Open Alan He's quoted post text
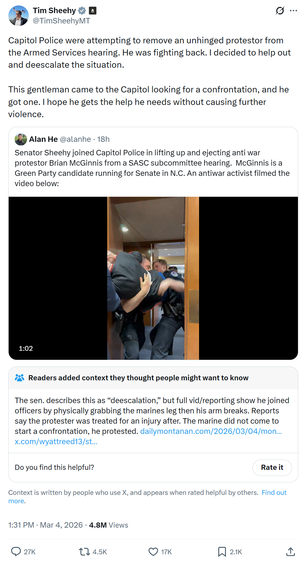Image resolution: width=305 pixels, height=561 pixels. [152, 168]
